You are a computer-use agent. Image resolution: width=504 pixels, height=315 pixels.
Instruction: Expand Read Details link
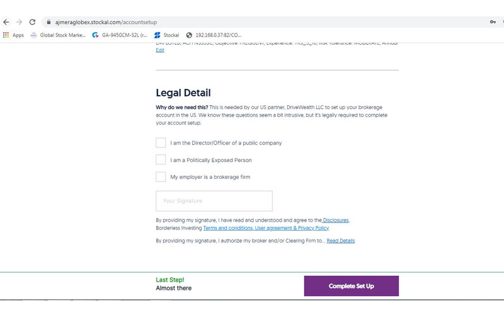(341, 241)
